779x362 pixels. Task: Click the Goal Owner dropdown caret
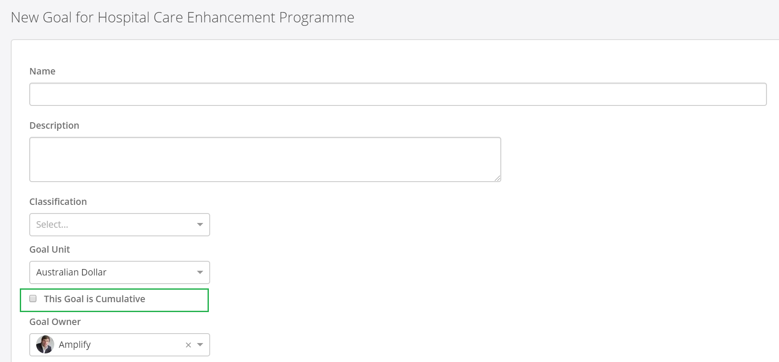pos(200,345)
